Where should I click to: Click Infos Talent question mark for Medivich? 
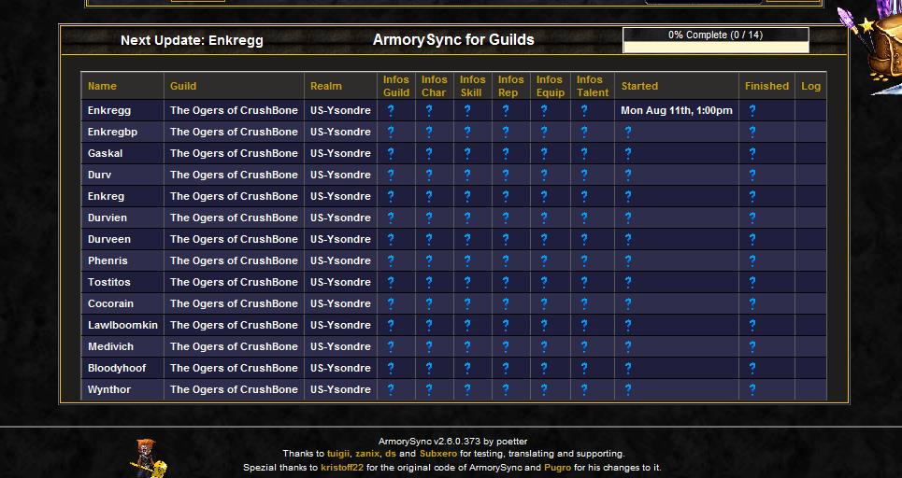pos(584,346)
